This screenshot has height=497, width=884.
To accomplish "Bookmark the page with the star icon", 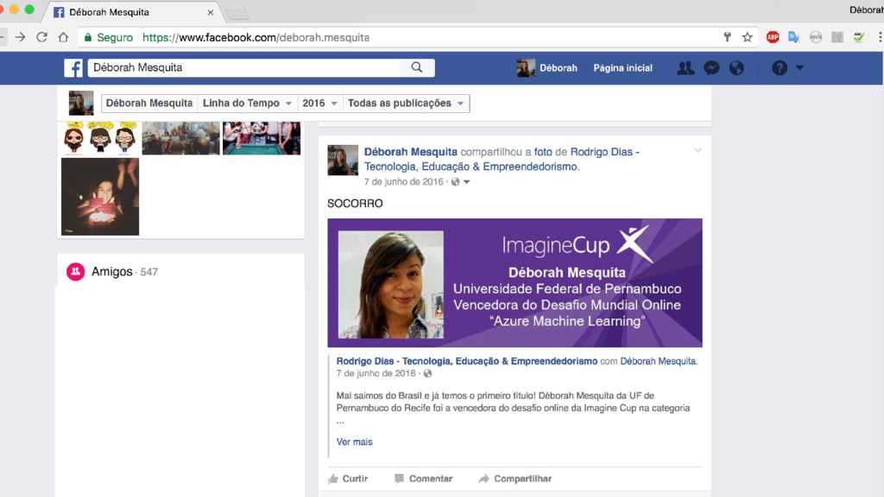I will click(747, 37).
